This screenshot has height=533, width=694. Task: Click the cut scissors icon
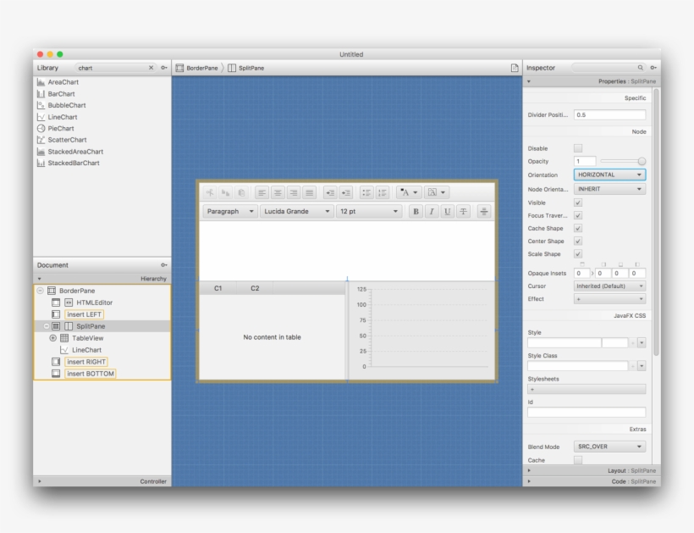pos(210,193)
